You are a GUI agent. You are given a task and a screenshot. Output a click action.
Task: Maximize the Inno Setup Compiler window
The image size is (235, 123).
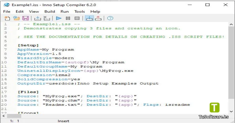[x=207, y=5]
